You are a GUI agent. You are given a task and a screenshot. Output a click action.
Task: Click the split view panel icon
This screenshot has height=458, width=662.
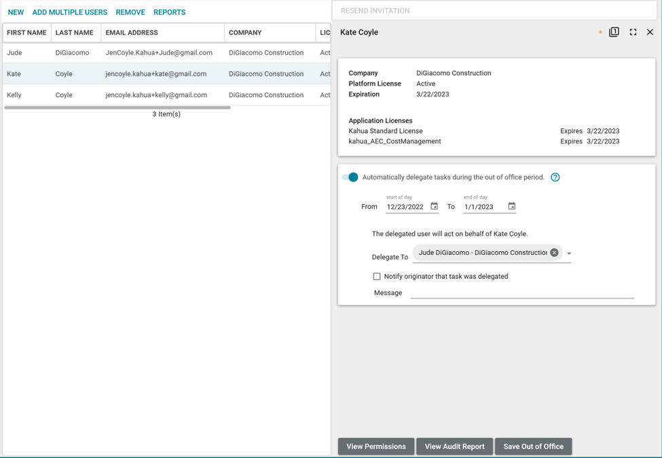(x=614, y=32)
